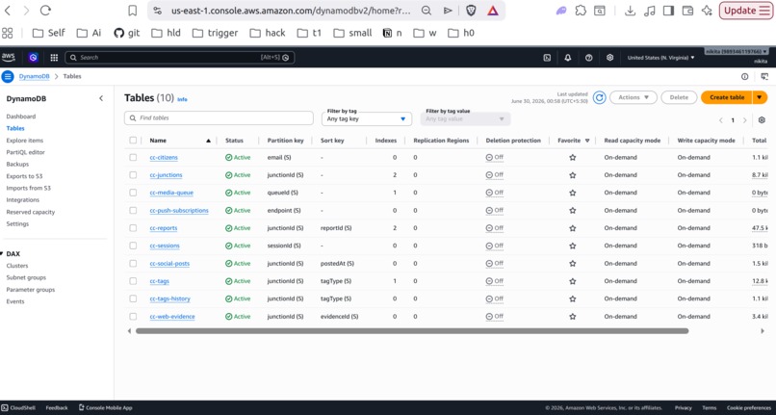Viewport: 776px width, 415px height.
Task: Open the Create table split-button arrow
Action: pyautogui.click(x=761, y=97)
